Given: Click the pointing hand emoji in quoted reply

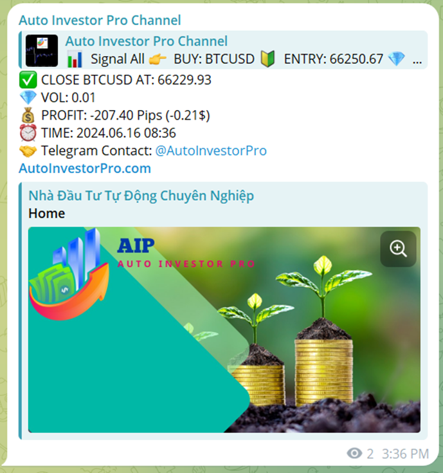Looking at the screenshot, I should tap(158, 59).
